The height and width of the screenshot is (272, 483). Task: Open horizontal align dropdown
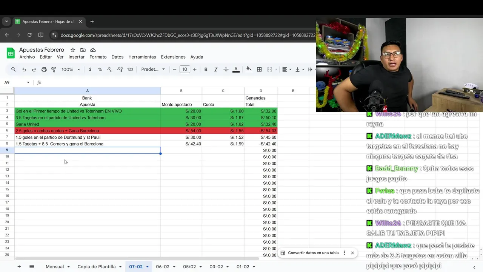click(287, 70)
